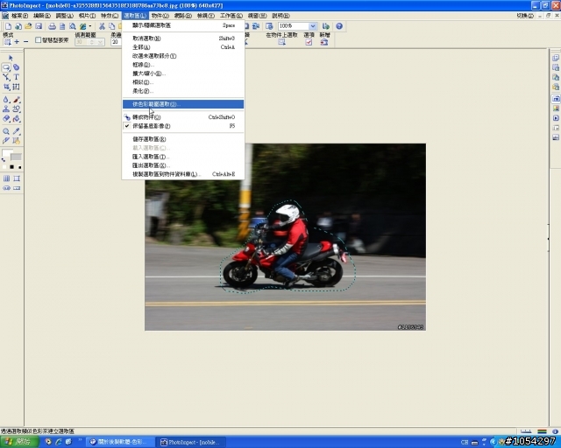Image resolution: width=561 pixels, height=448 pixels.
Task: Select the Retouch droplet tool
Action: click(x=6, y=100)
